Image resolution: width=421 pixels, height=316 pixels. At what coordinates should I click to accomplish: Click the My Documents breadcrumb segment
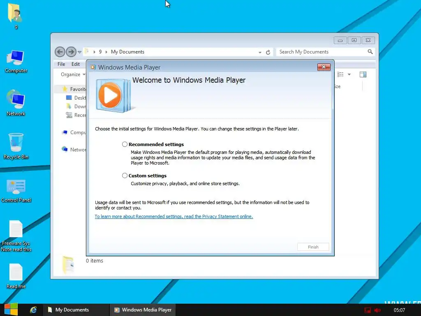pyautogui.click(x=127, y=52)
